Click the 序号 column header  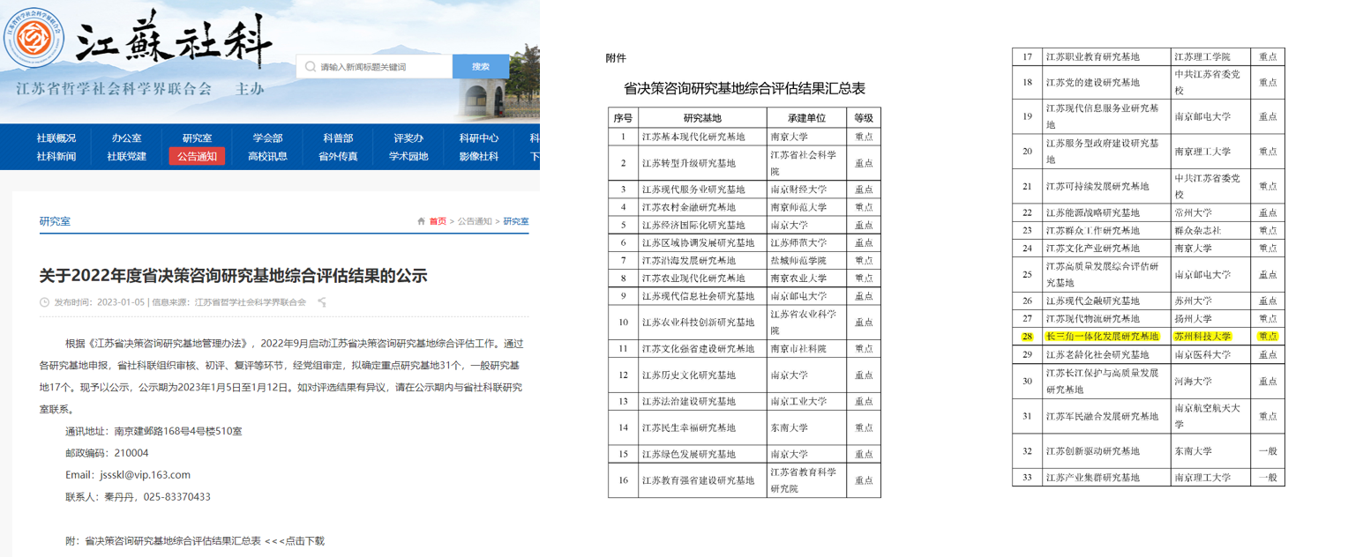coord(623,118)
